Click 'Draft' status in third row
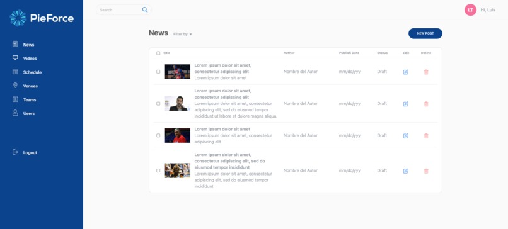Screen dimensions: 508x229 [382, 135]
